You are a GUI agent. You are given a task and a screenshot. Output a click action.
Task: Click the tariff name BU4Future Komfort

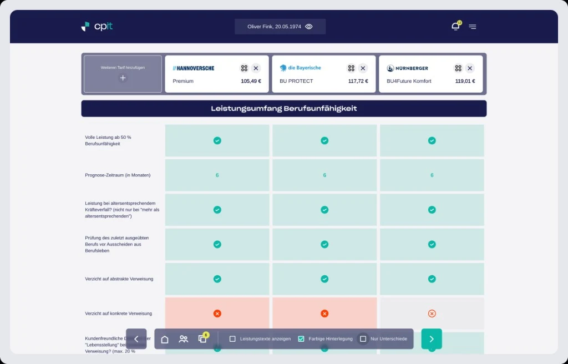point(409,81)
